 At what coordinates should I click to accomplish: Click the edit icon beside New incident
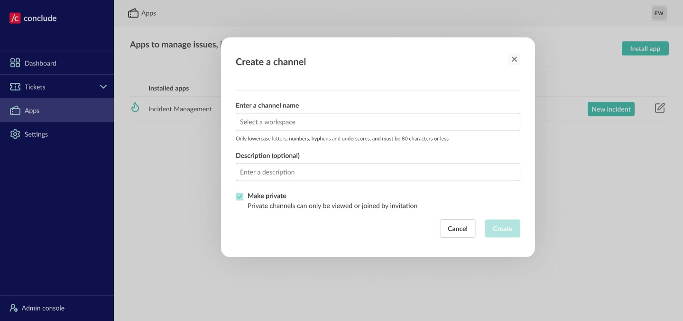tap(660, 108)
